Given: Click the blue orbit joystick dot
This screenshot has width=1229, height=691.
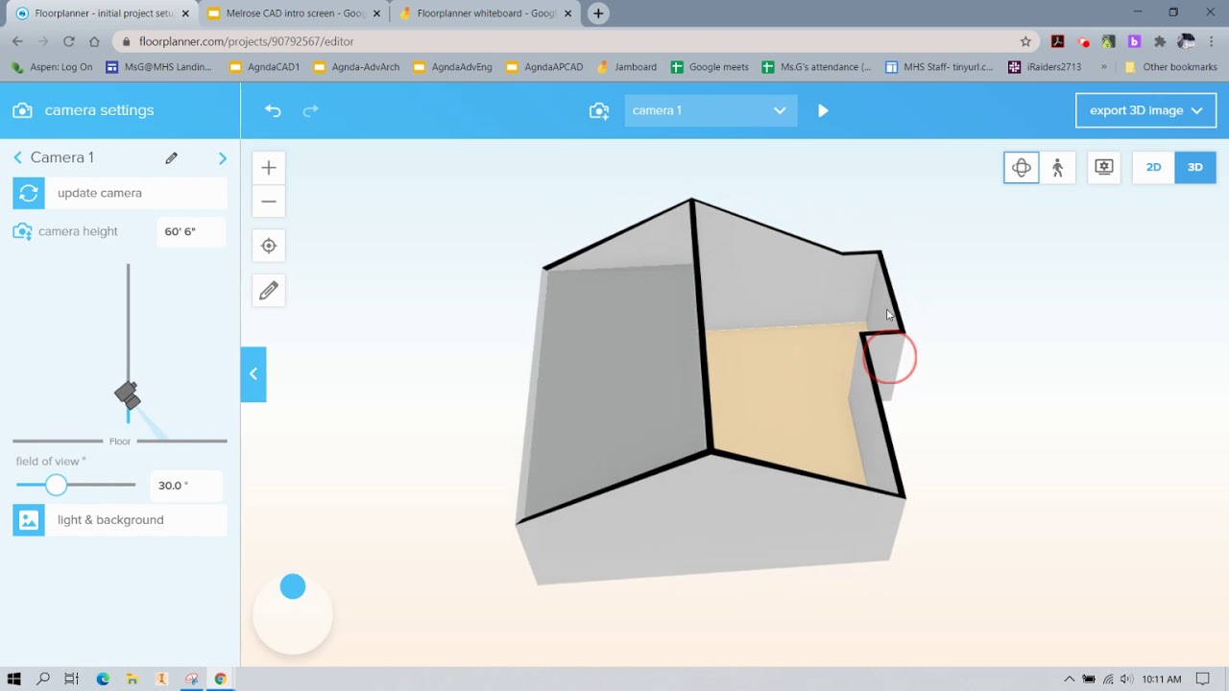Looking at the screenshot, I should [x=293, y=586].
